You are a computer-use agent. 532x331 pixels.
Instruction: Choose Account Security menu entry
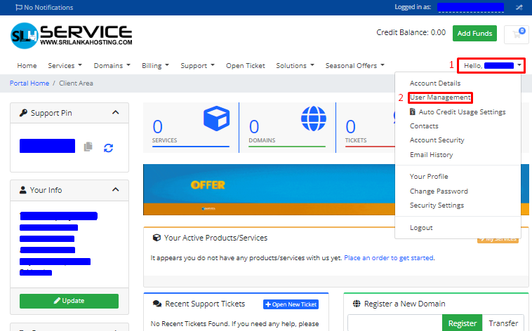[437, 140]
